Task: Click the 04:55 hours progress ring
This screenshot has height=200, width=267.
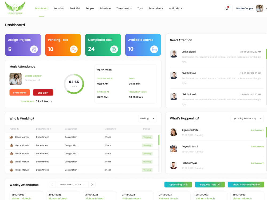Action: tap(74, 84)
